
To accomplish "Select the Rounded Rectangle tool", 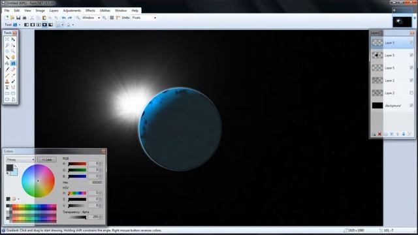I will pyautogui.click(x=13, y=93).
